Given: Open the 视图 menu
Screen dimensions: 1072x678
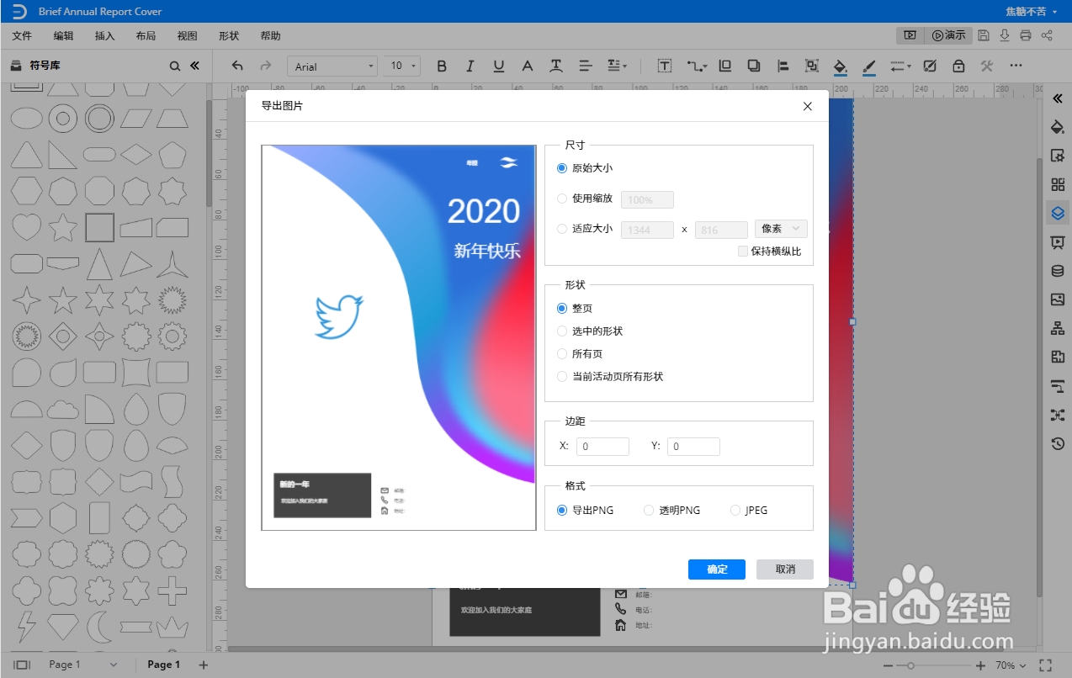Looking at the screenshot, I should coord(187,36).
